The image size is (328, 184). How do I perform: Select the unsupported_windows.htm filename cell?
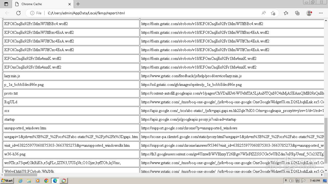71,128
